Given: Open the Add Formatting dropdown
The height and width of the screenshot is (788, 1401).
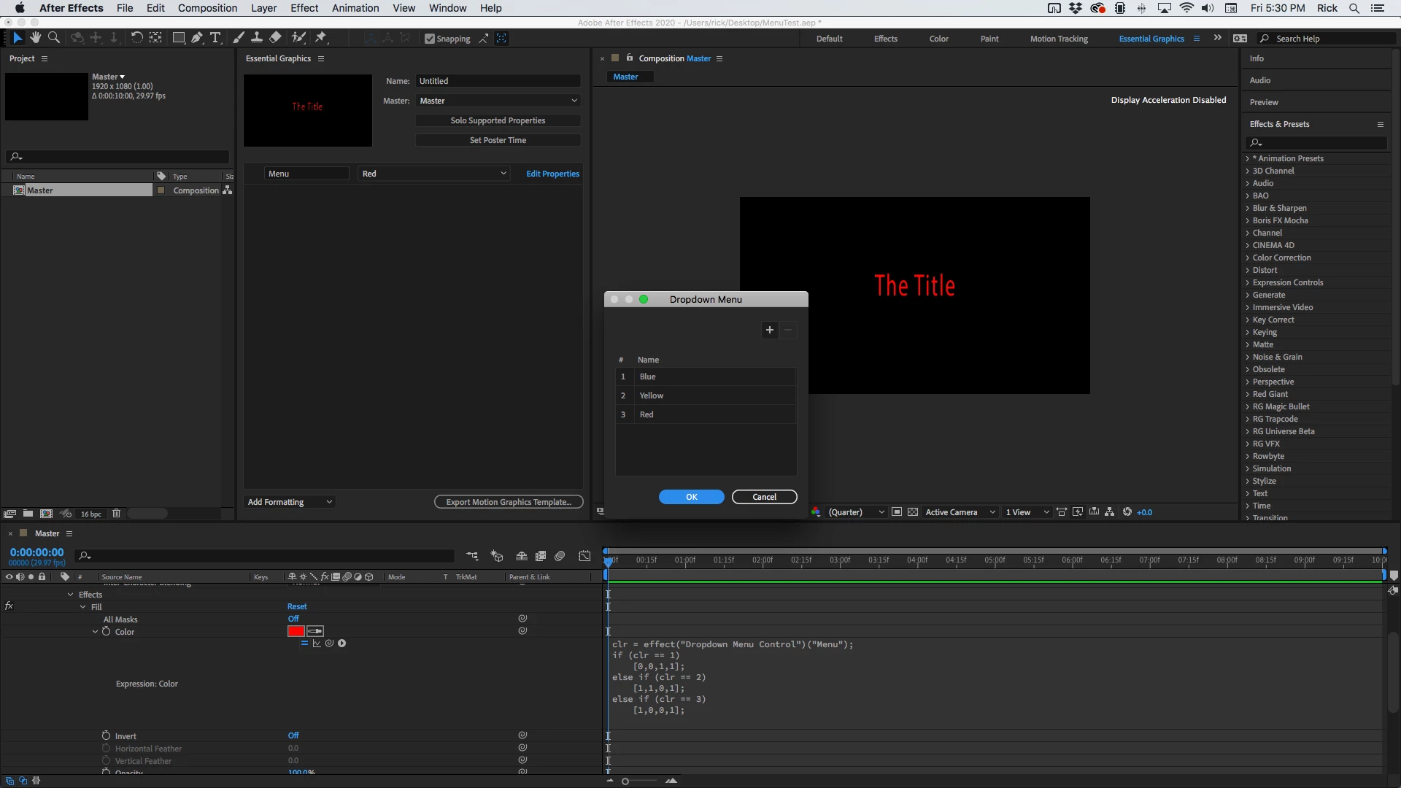Looking at the screenshot, I should 290,502.
